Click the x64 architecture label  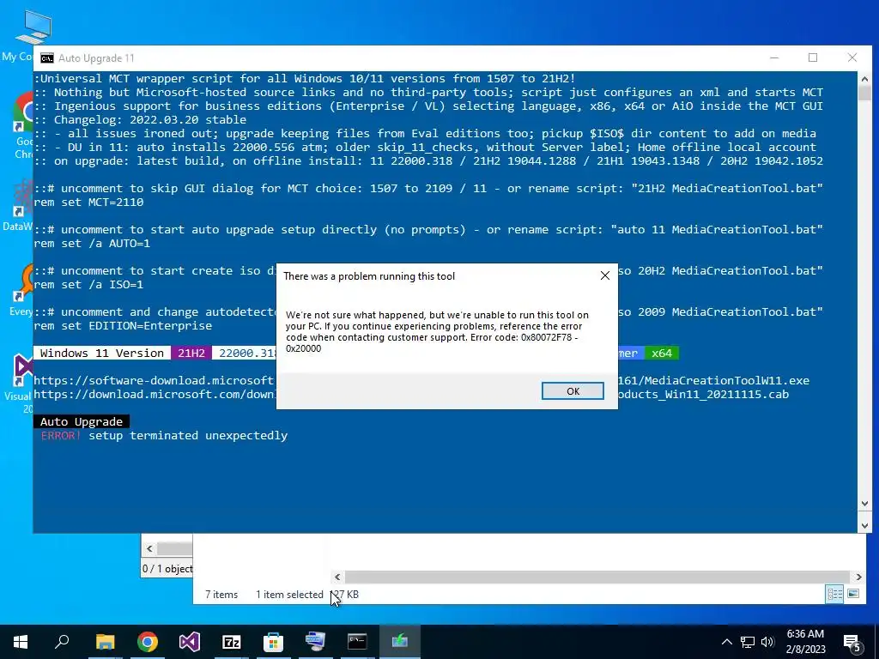click(662, 353)
